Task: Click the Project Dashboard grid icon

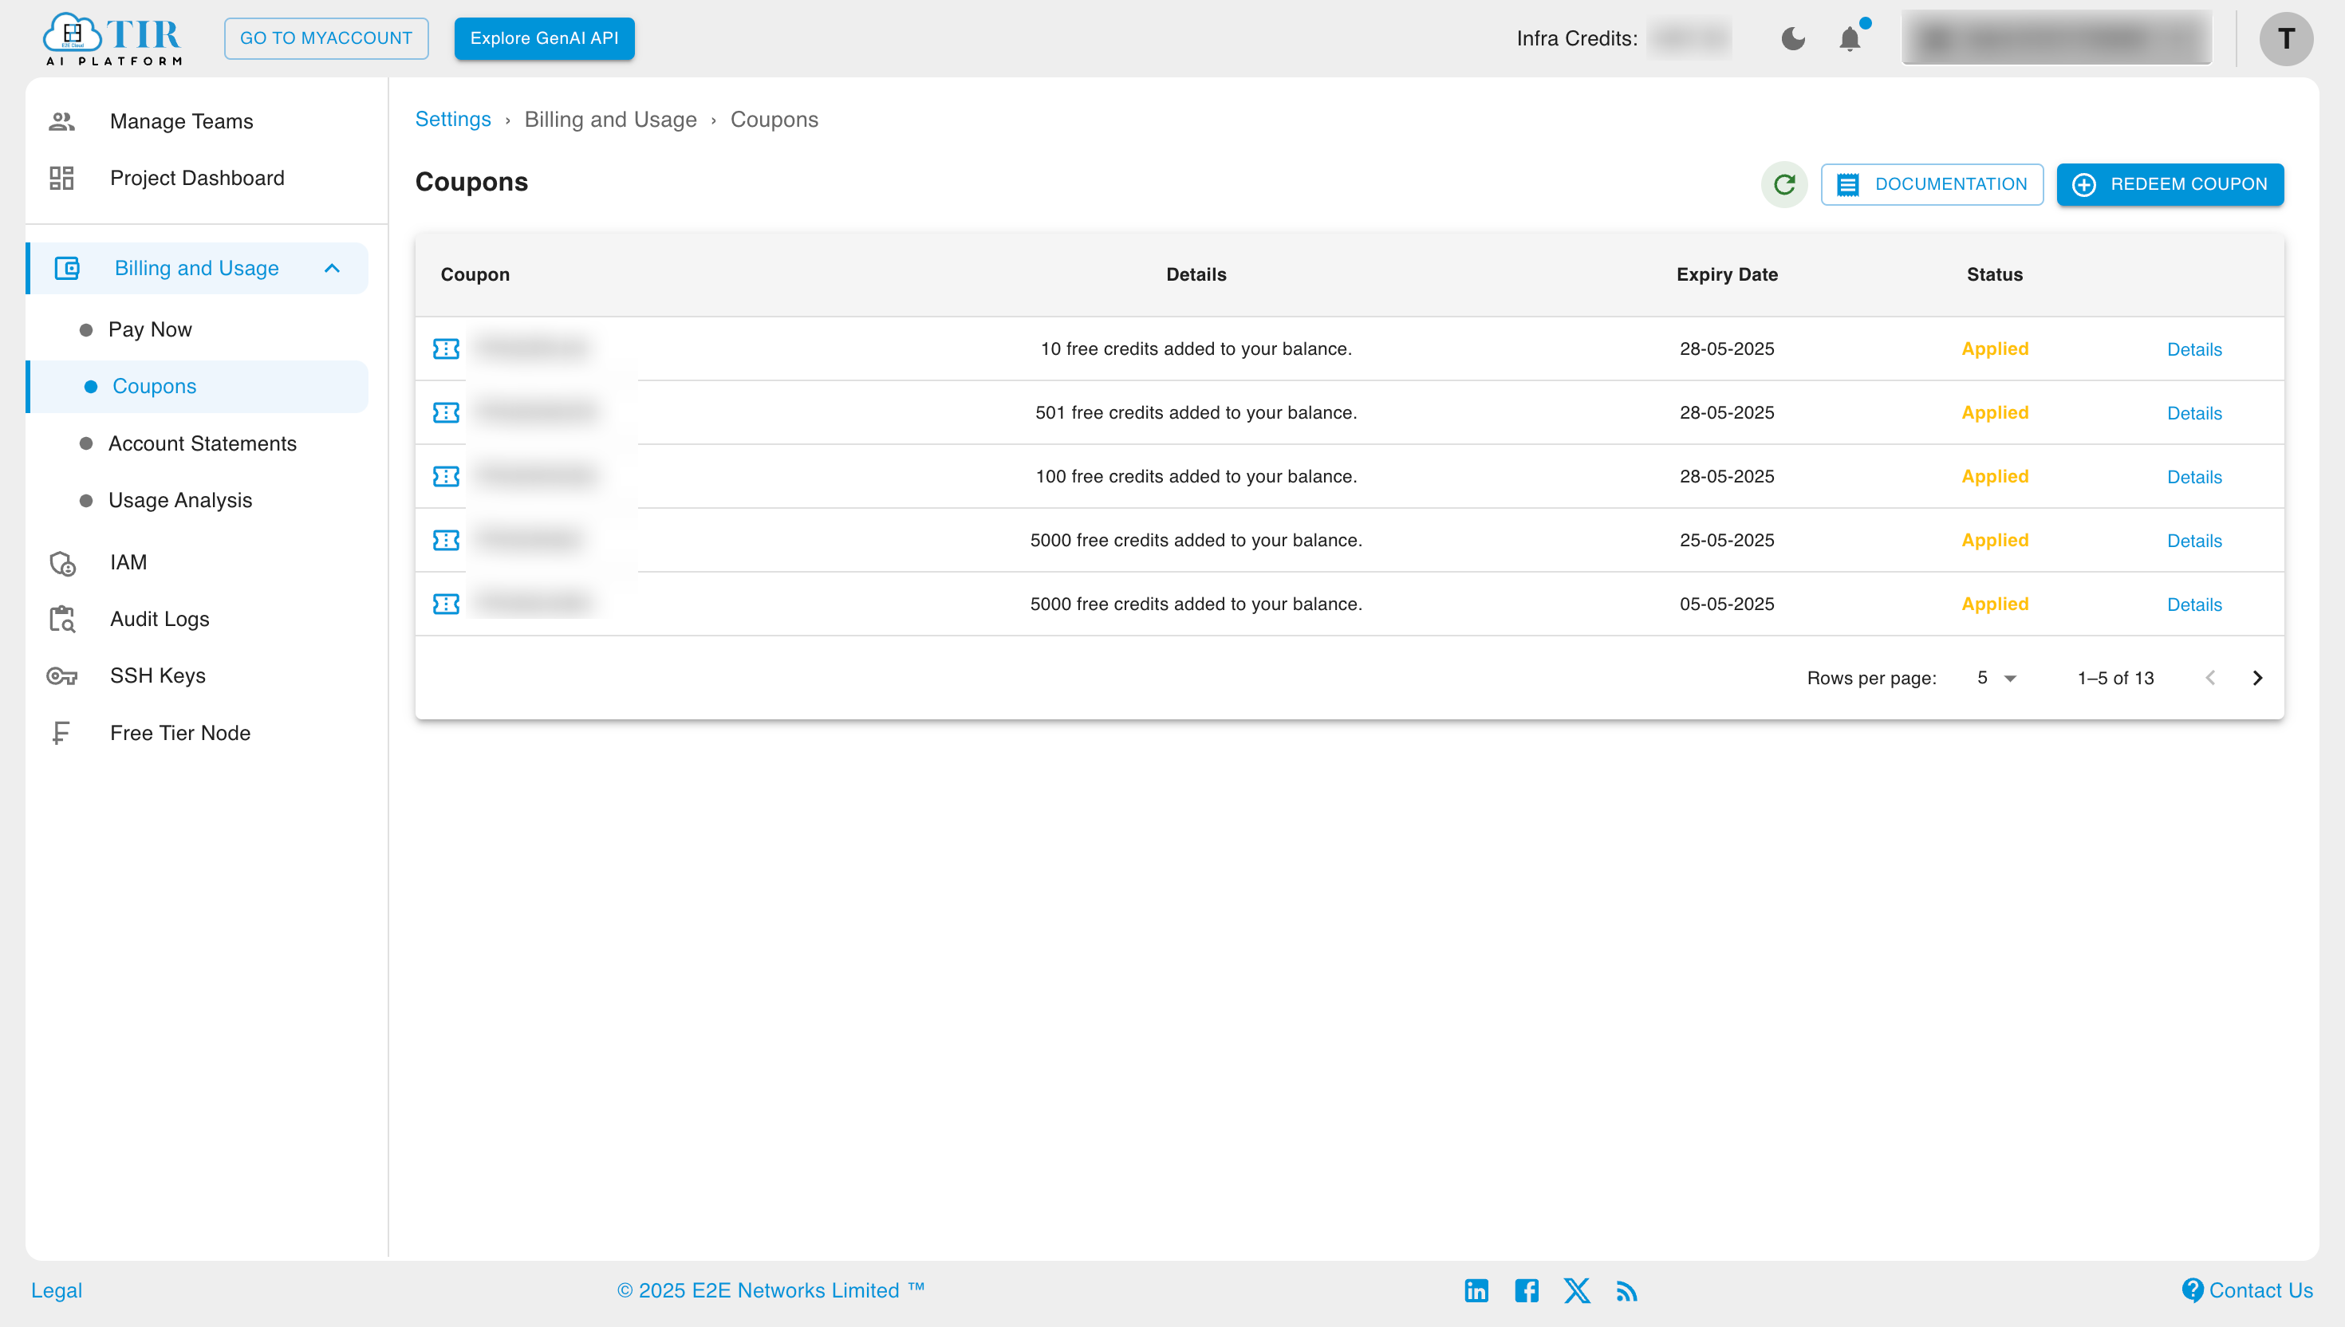Action: coord(61,178)
